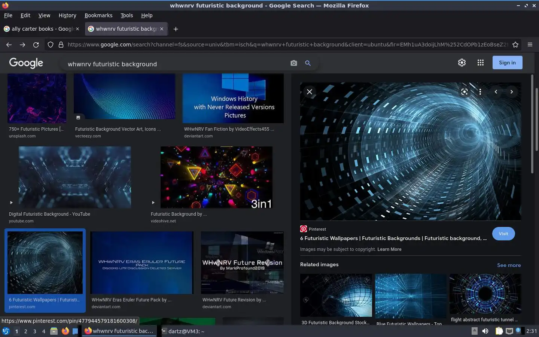Go forward with the browser forward arrow
The height and width of the screenshot is (337, 539).
coord(22,45)
